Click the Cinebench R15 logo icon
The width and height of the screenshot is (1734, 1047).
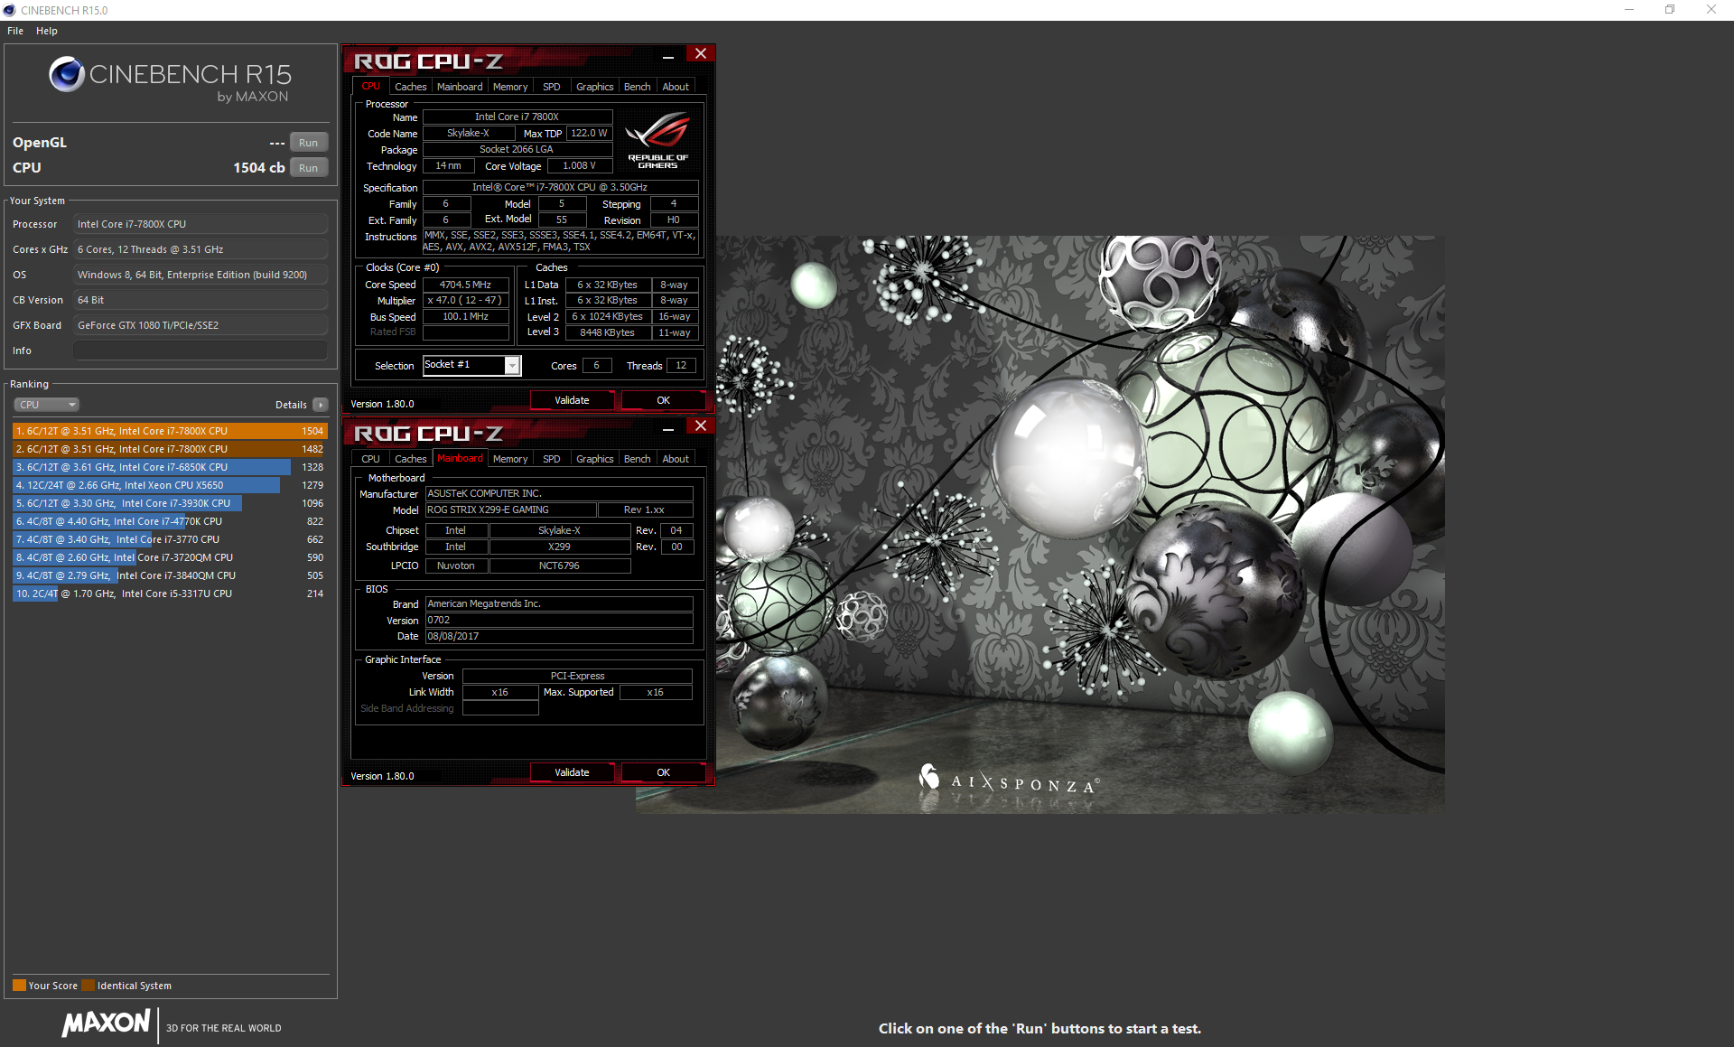tap(67, 74)
